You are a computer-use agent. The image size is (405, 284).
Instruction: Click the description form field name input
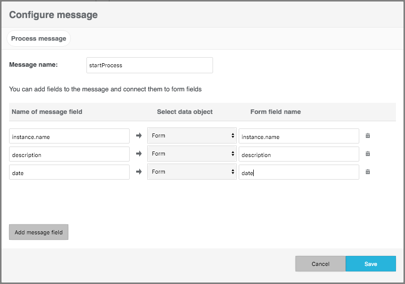pyautogui.click(x=298, y=155)
